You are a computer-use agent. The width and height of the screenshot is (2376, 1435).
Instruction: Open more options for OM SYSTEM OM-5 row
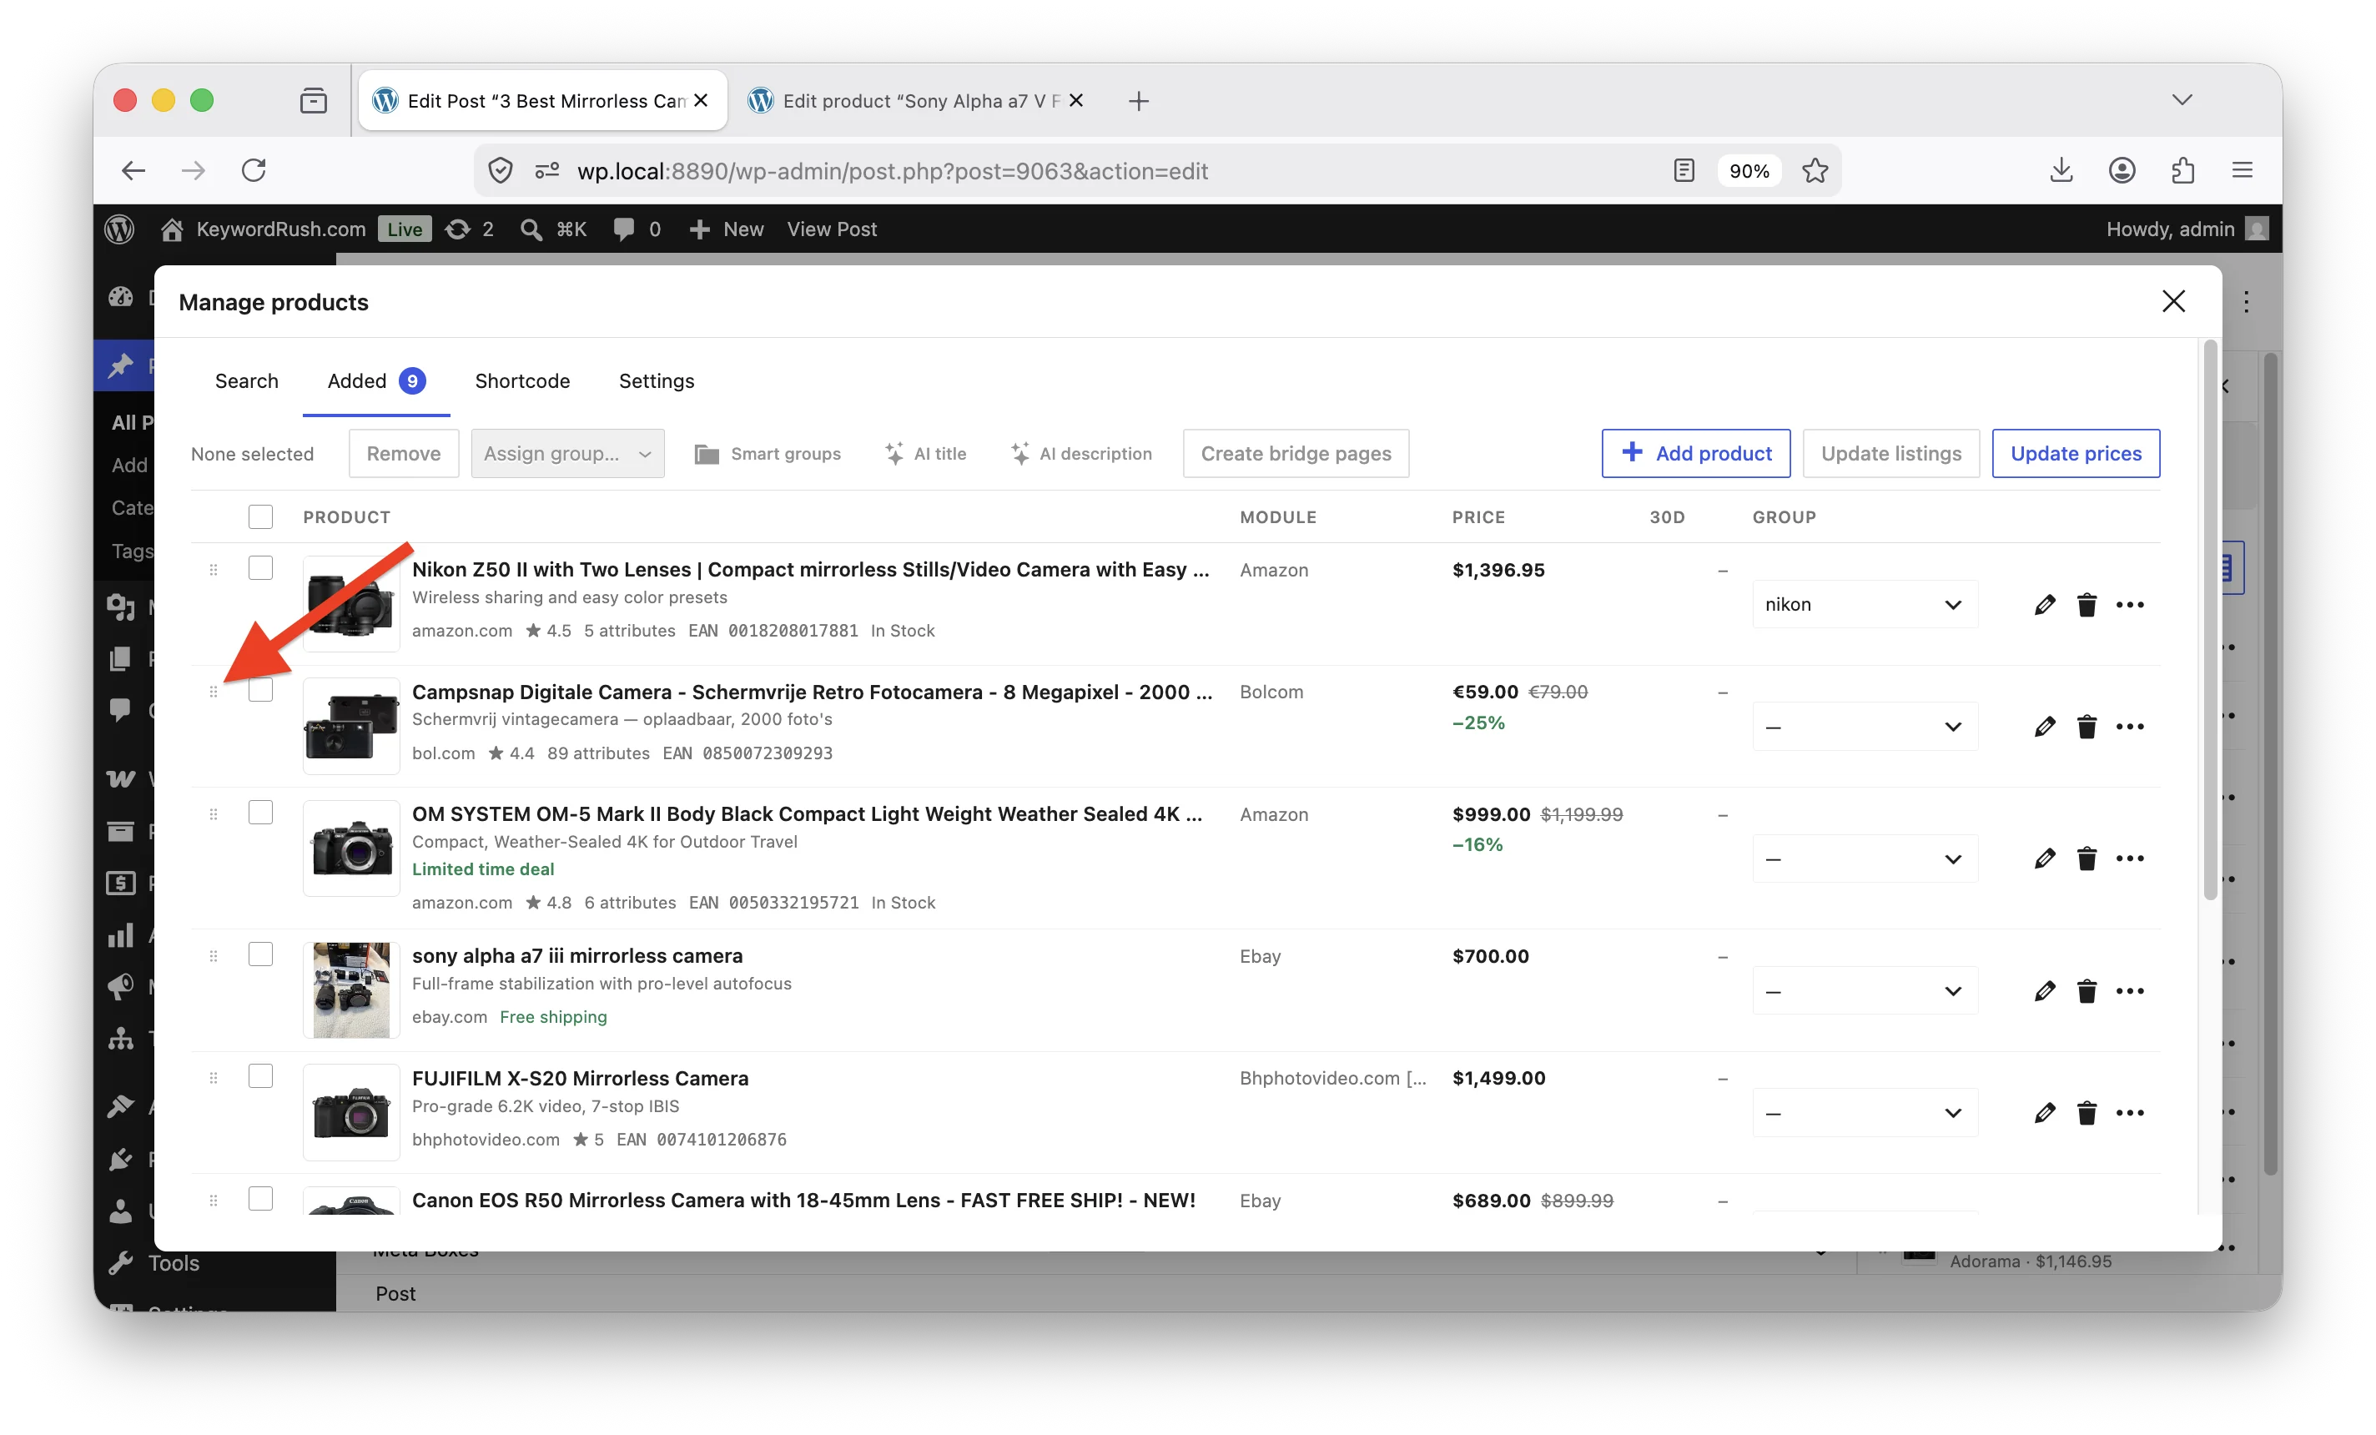click(2130, 858)
